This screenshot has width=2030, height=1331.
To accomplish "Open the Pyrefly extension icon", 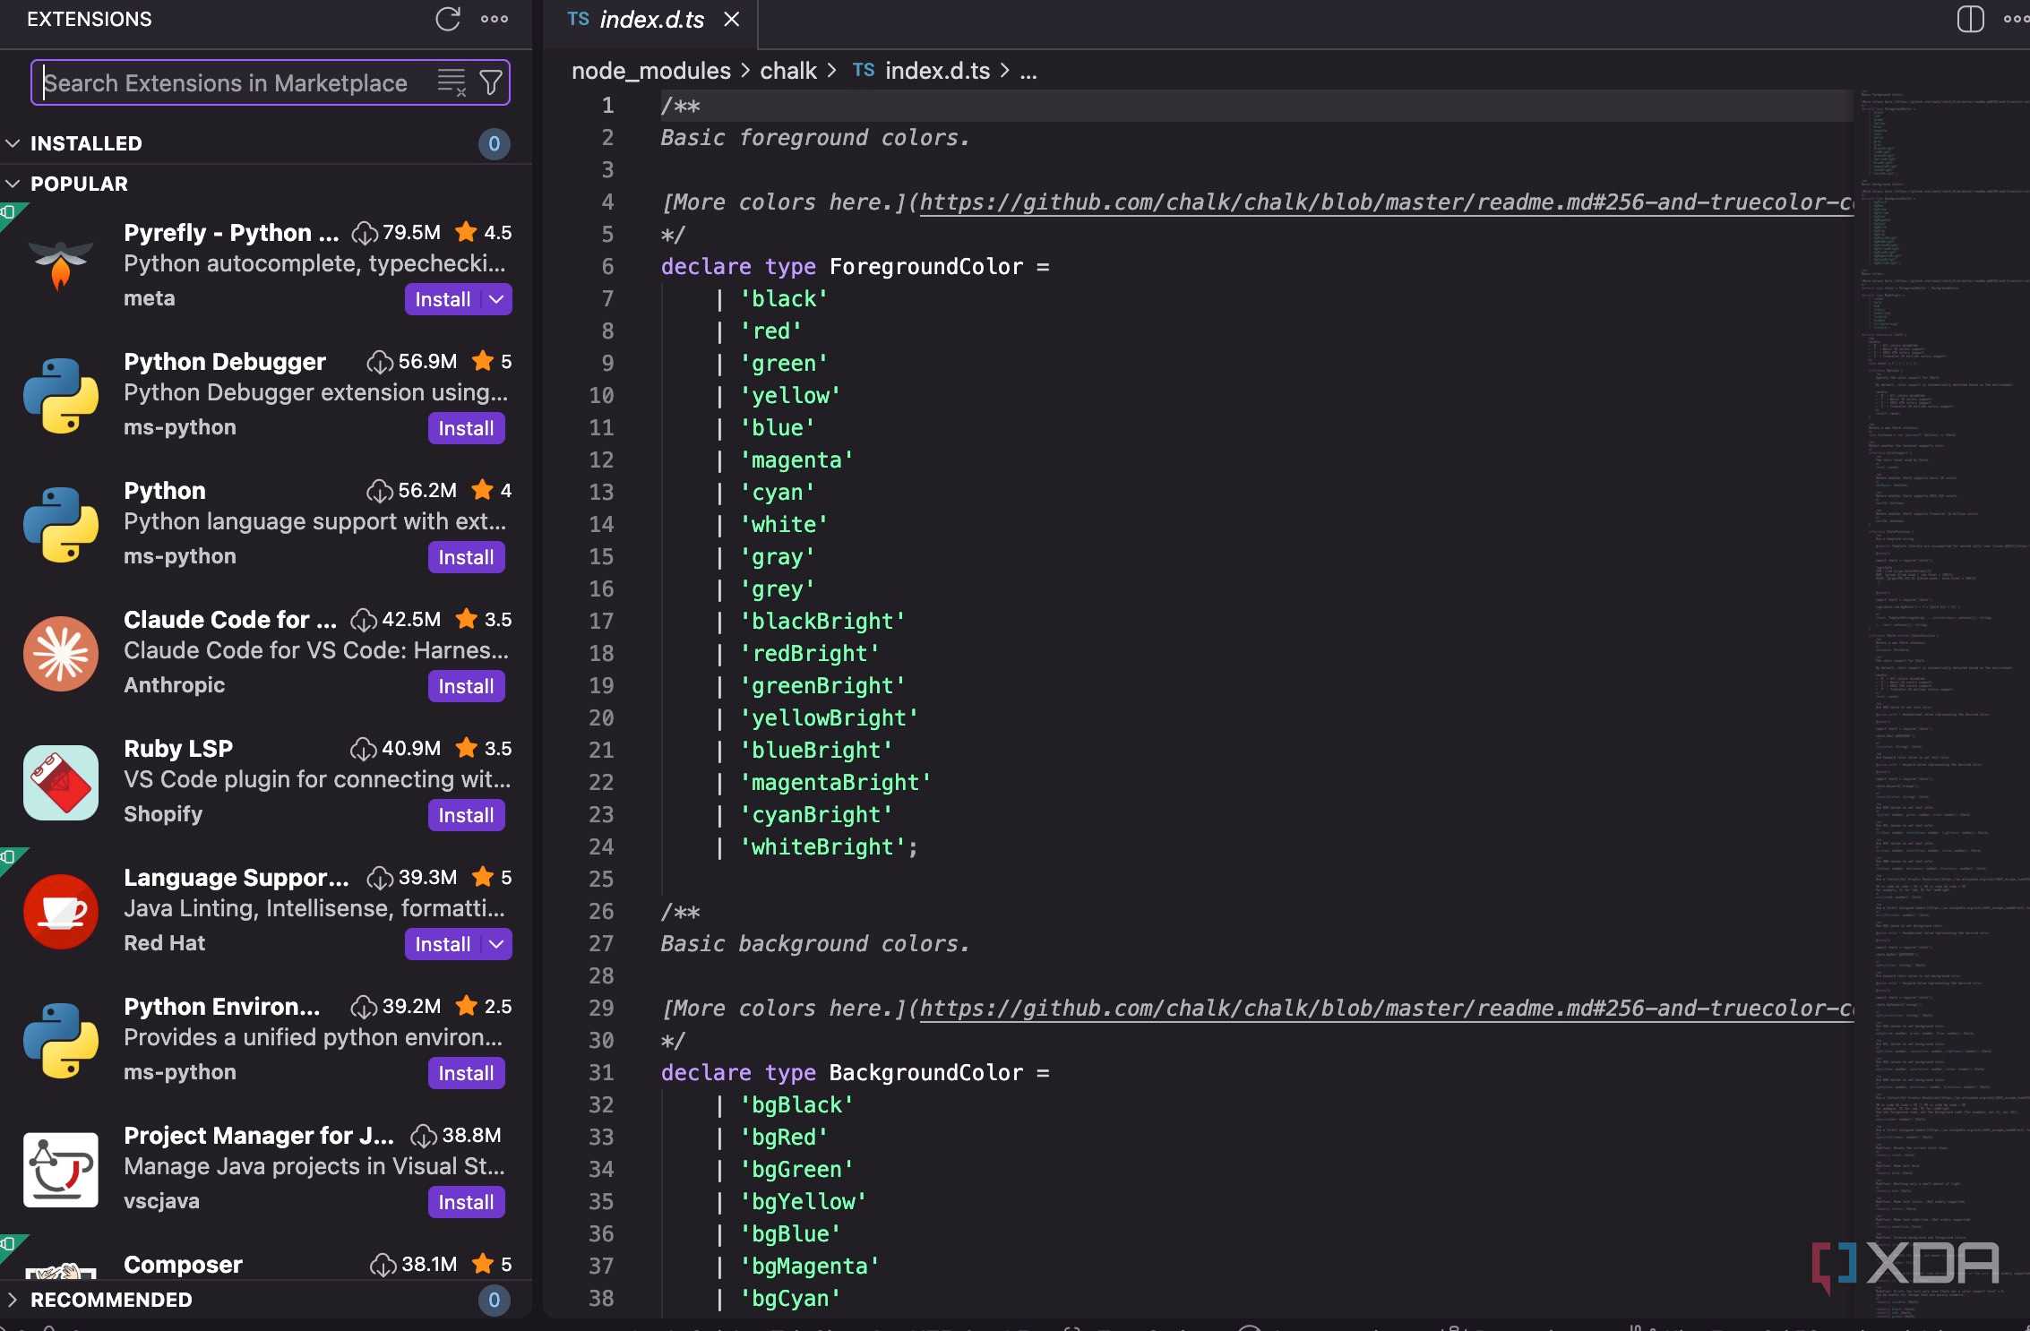I will pos(61,265).
